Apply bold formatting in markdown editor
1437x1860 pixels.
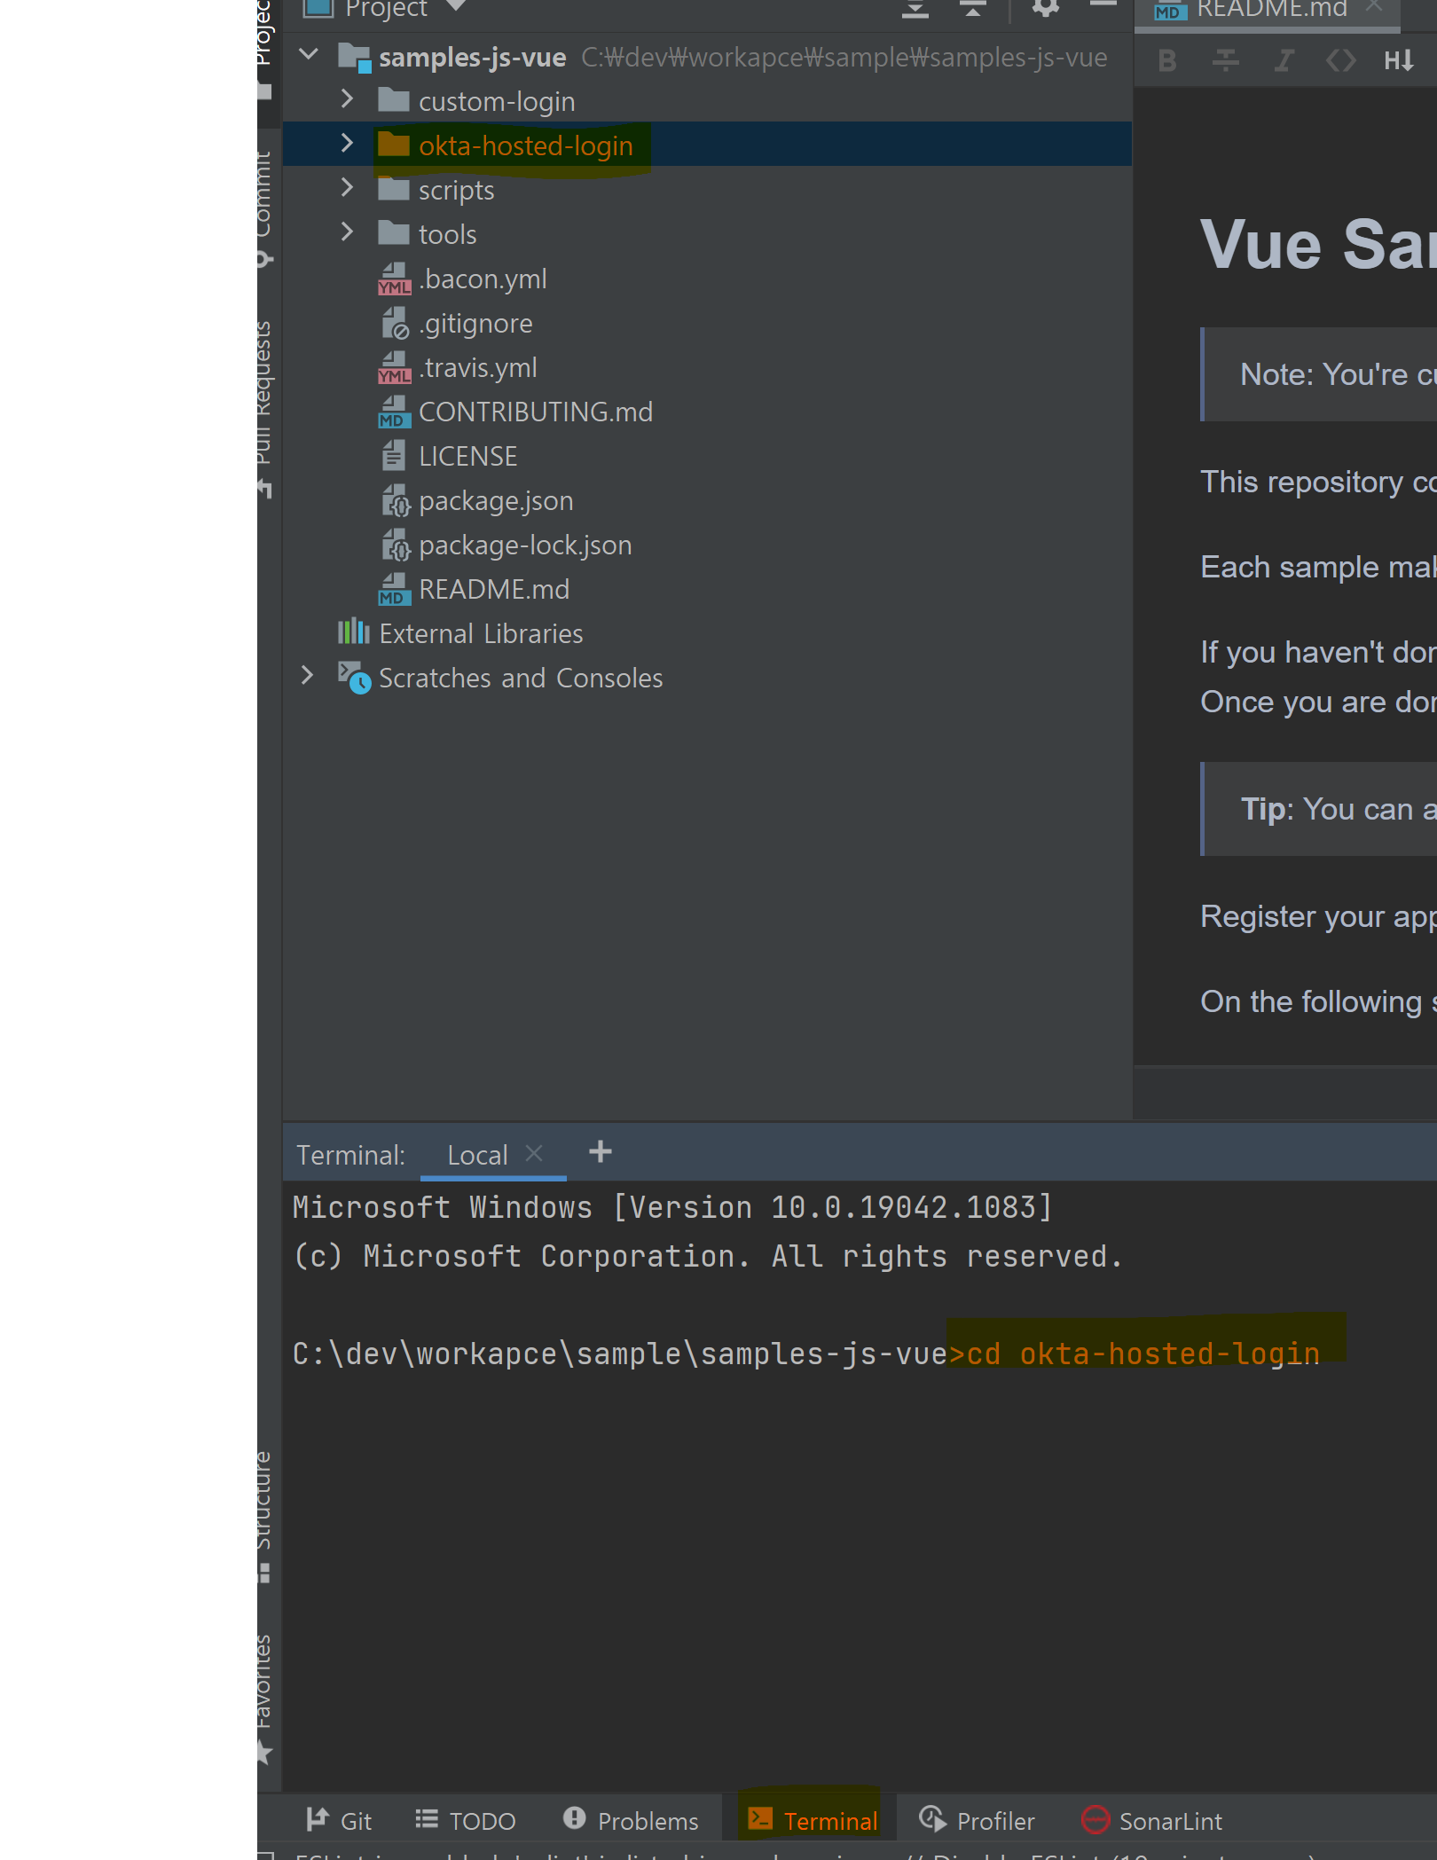tap(1167, 60)
